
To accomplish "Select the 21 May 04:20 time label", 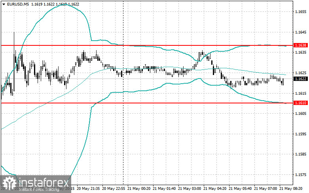I will click(x=215, y=189).
